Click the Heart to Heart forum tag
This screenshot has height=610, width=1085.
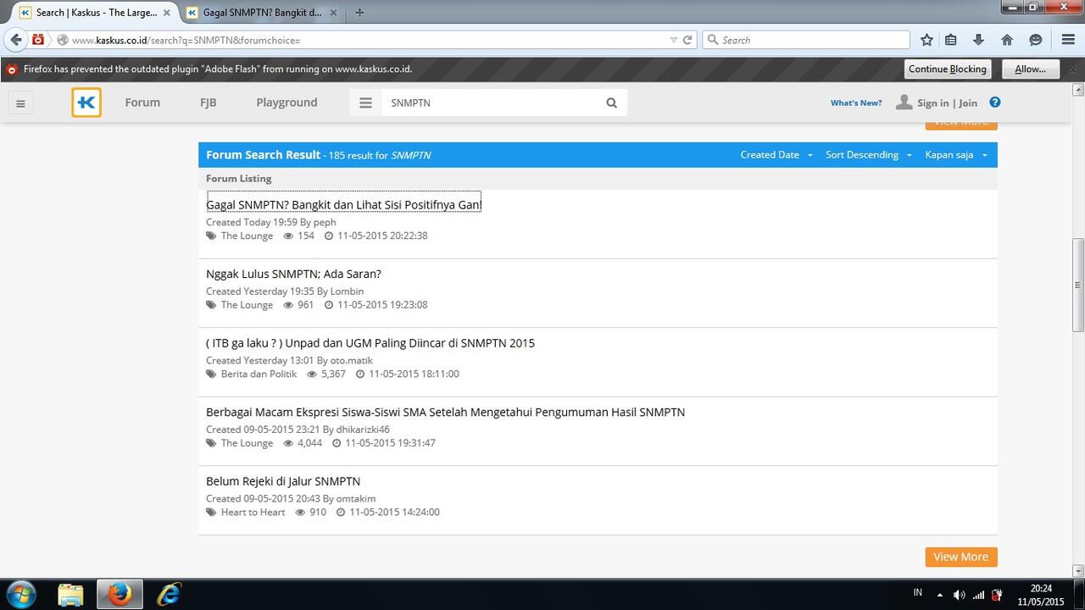(253, 512)
